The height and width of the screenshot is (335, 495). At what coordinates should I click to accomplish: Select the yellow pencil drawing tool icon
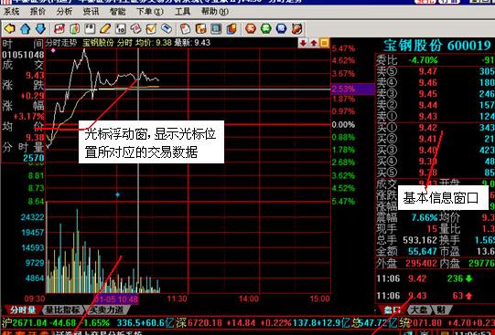105,29
